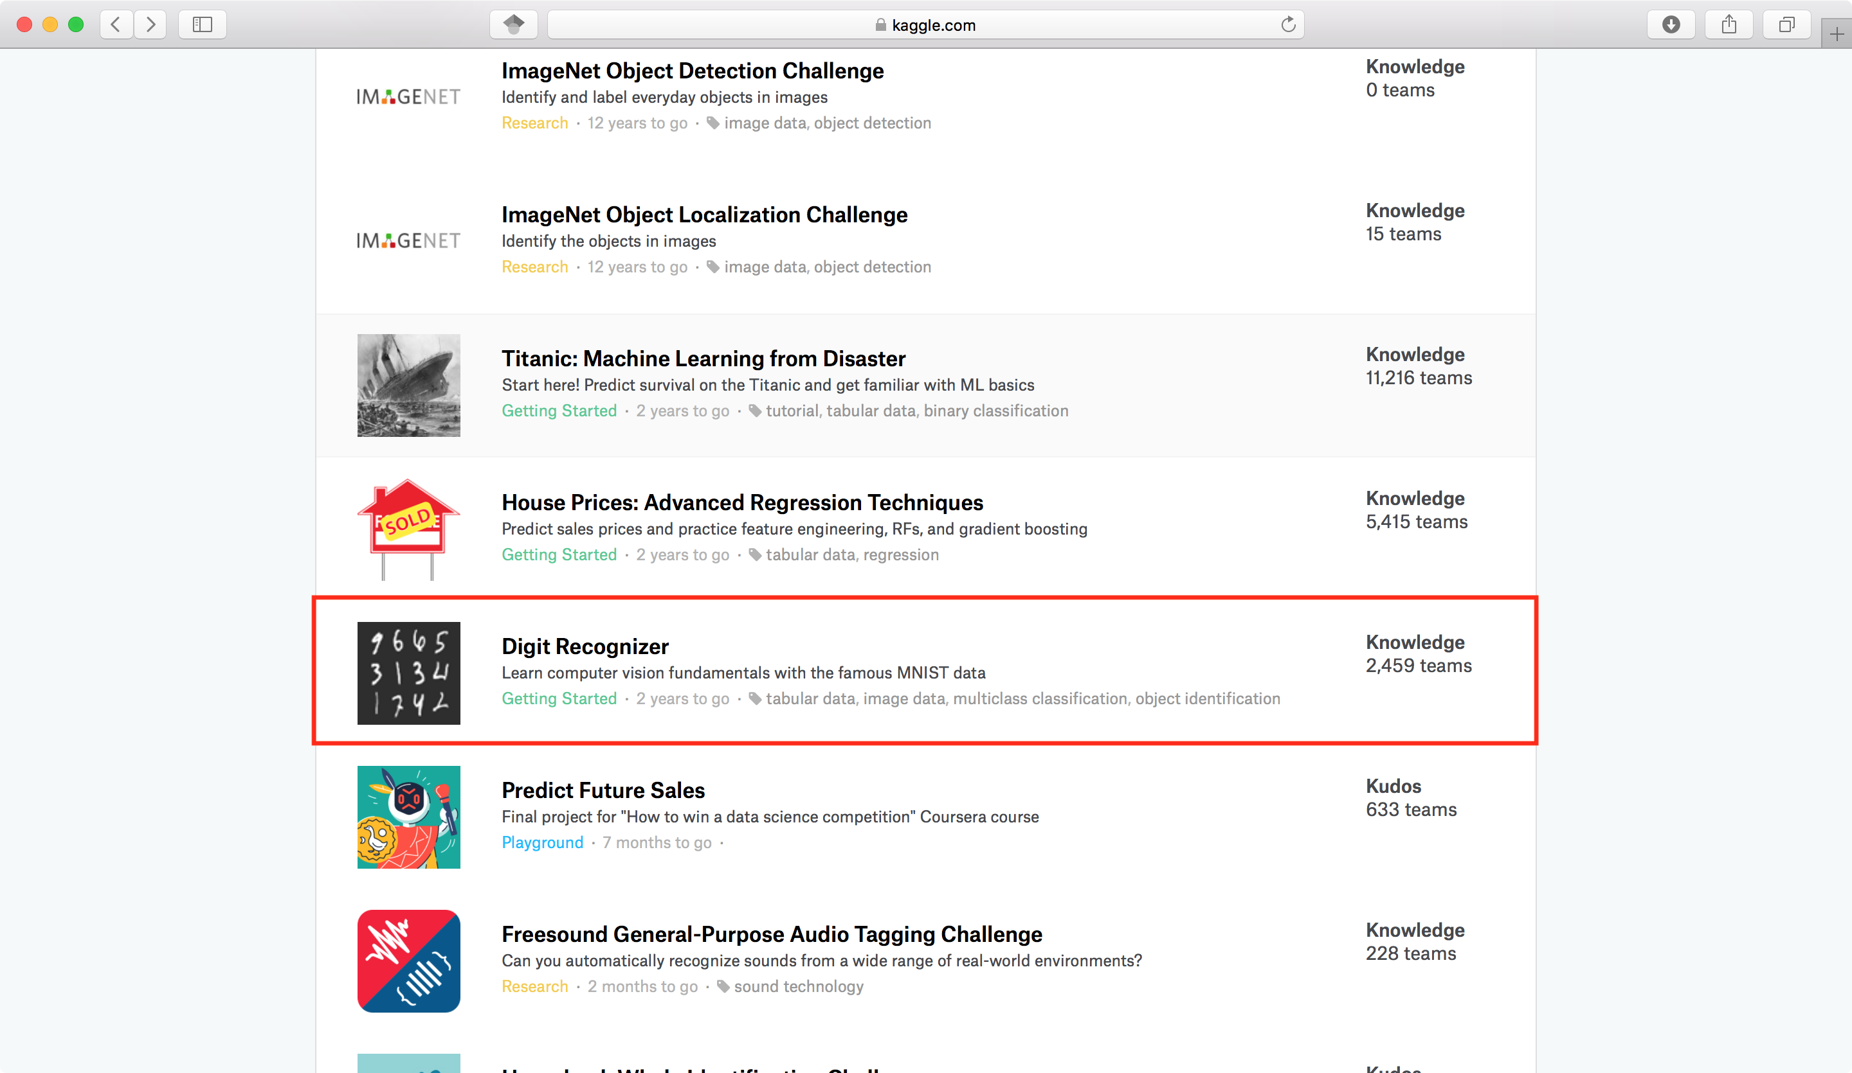This screenshot has width=1852, height=1073.
Task: Click the Playground category label
Action: (x=542, y=842)
